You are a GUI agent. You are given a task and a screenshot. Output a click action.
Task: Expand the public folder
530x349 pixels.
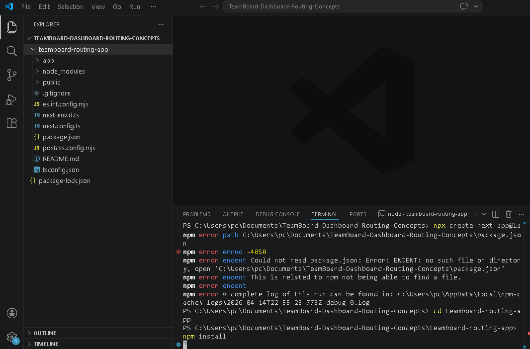tap(98, 82)
